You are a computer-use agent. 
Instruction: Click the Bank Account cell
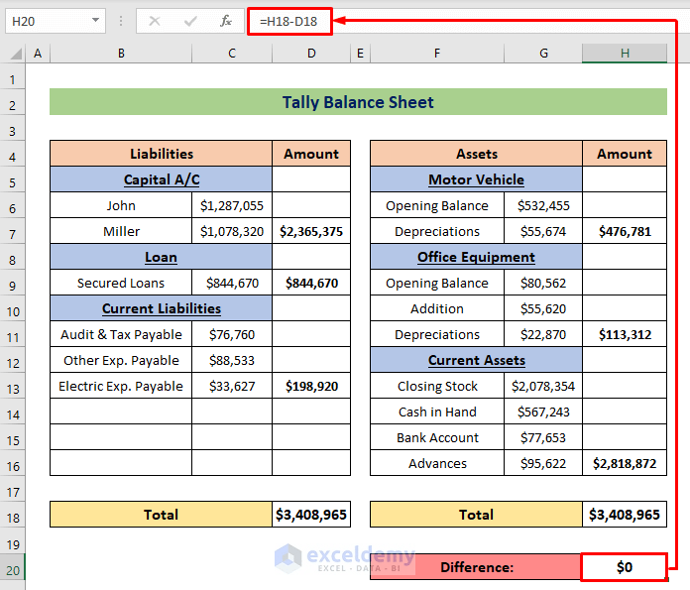coord(437,437)
